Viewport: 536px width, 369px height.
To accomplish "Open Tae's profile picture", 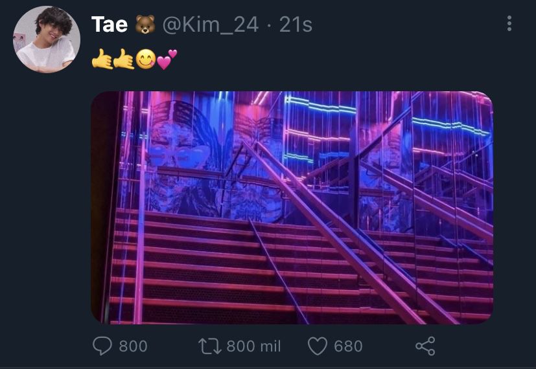I will (47, 39).
